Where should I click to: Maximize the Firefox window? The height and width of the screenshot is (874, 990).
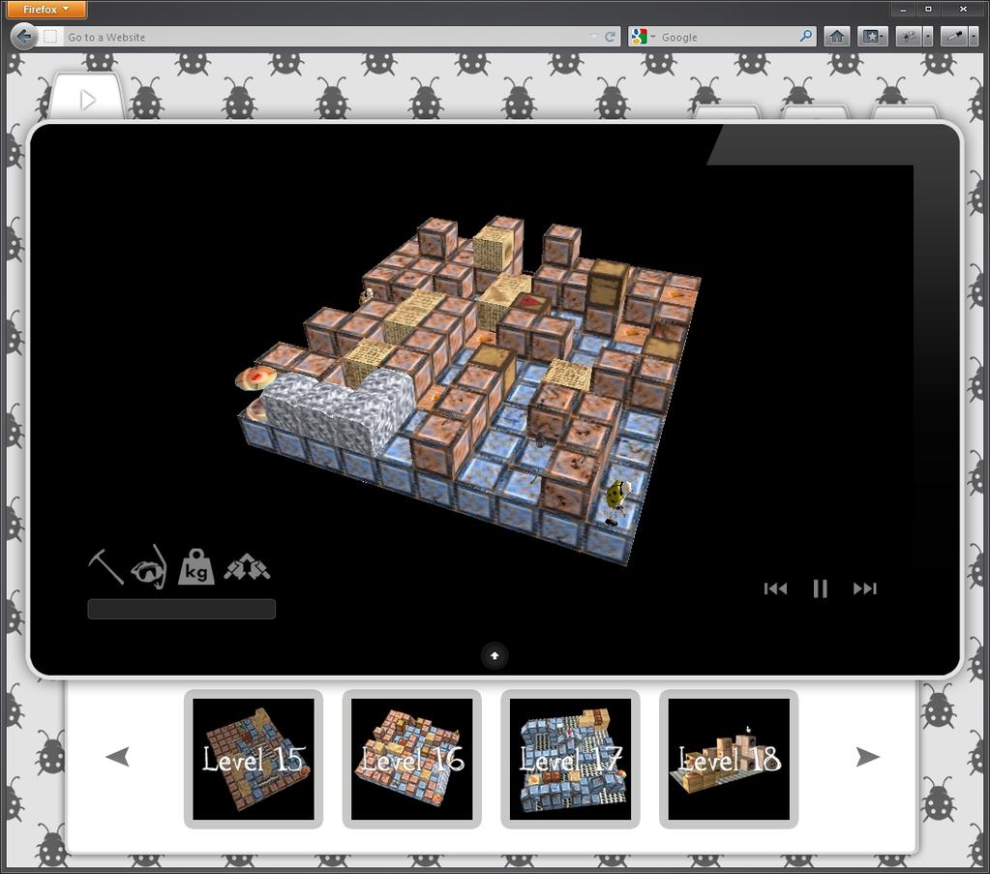pos(928,10)
